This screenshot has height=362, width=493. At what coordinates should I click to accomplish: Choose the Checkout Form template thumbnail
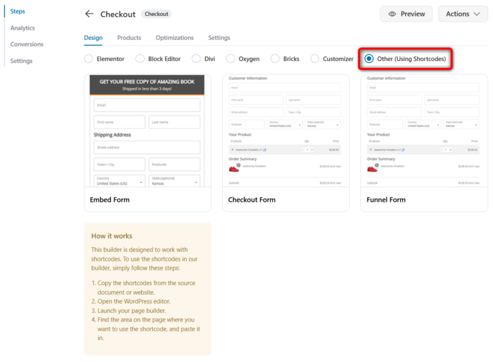point(286,131)
